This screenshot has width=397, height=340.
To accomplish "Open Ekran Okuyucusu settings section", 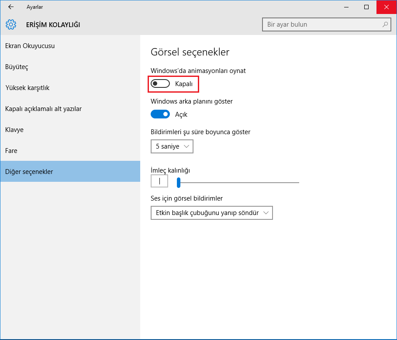I will (x=30, y=46).
